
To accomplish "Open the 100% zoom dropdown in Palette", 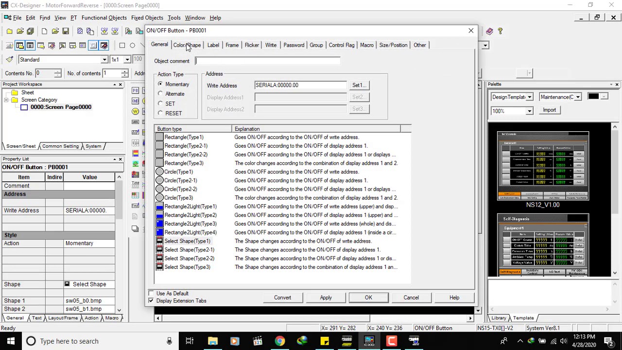I will (x=529, y=111).
